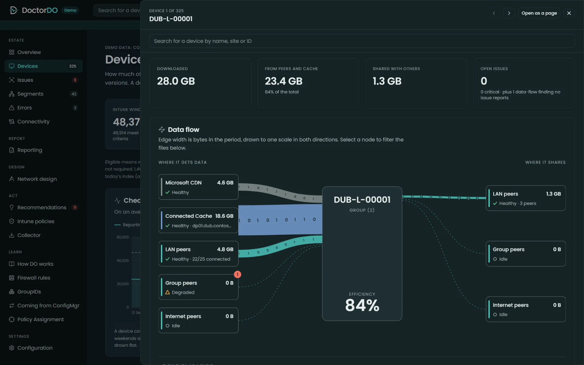Screen dimensions: 584x365
Task: Click the Coming from ConfigMgr arrows icon
Action: tap(12, 305)
